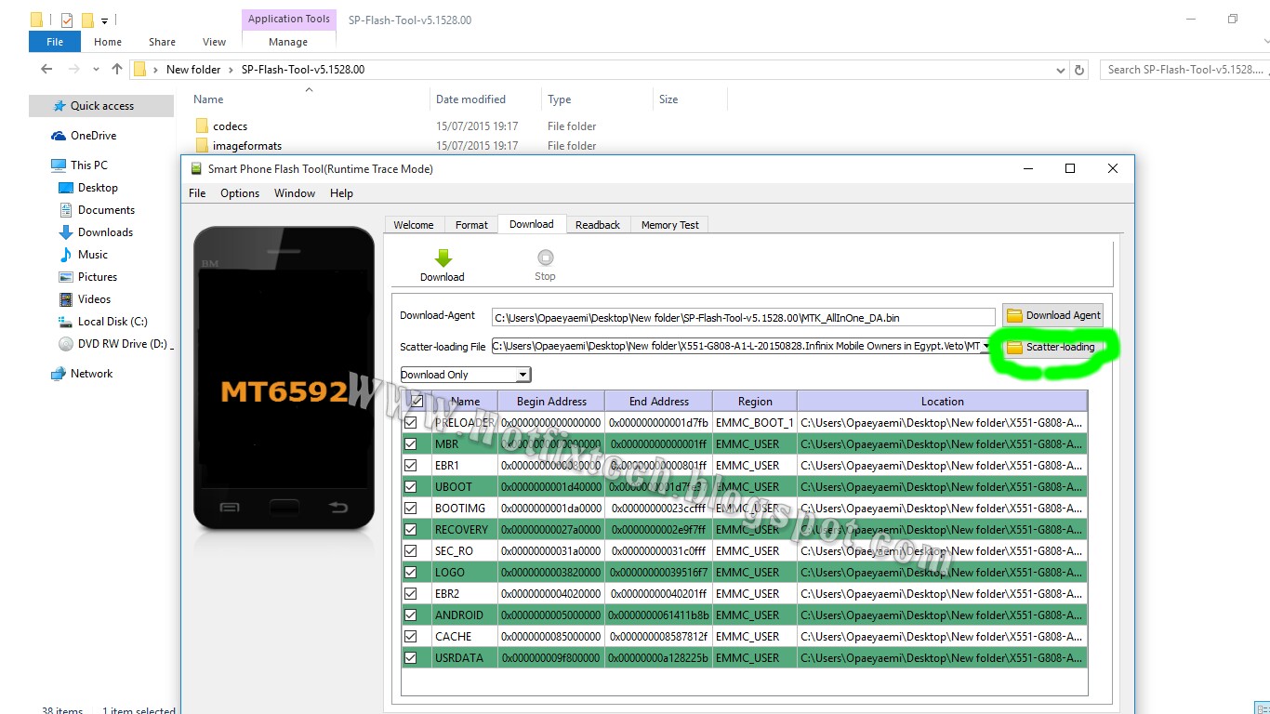Click the Search SP-Flash-Tool search box
Screen dimensions: 1270x714
[1184, 70]
